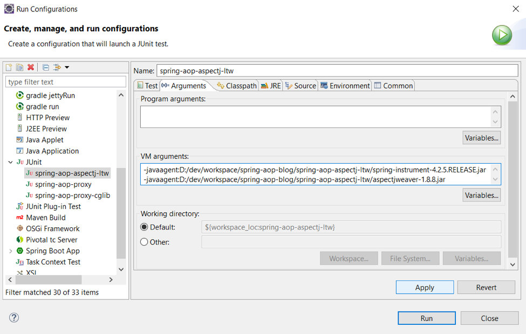
Task: Select Spring Boot App configuration type
Action: [x=53, y=250]
